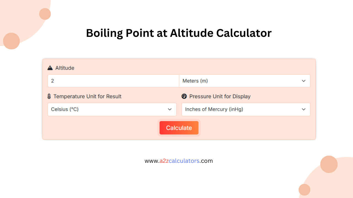Screen dimensions: 353x198
Task: Click the thermometer glyph above the Celsius selector
Action: pyautogui.click(x=49, y=96)
